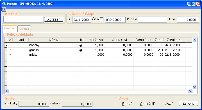Click Odstrániť to remove item

coord(147,104)
